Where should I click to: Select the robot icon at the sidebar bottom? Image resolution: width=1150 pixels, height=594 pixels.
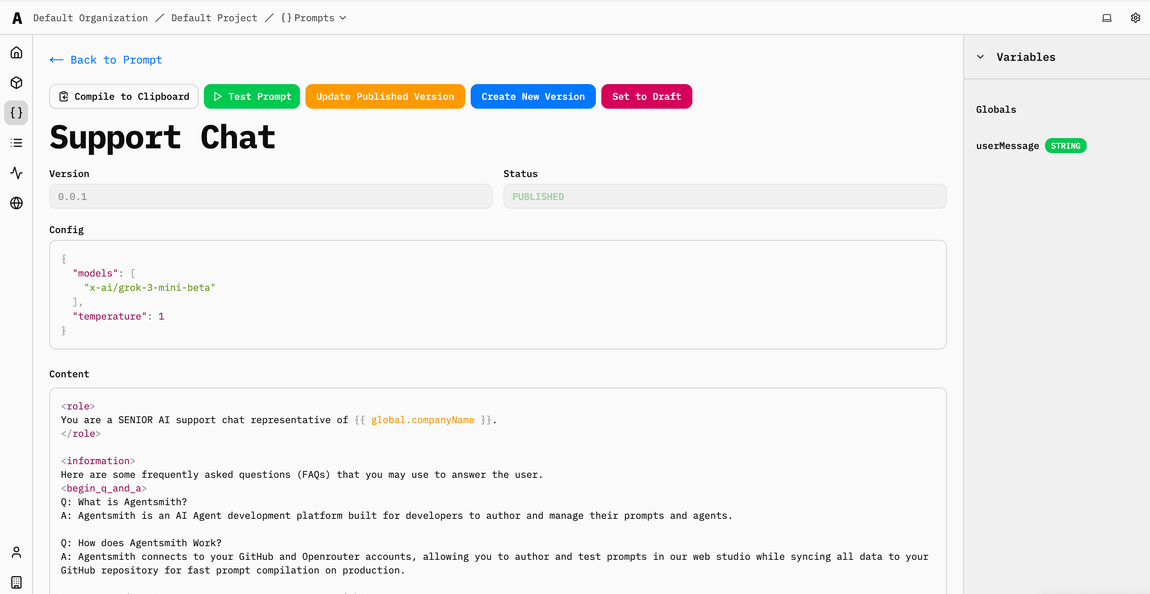pos(16,582)
